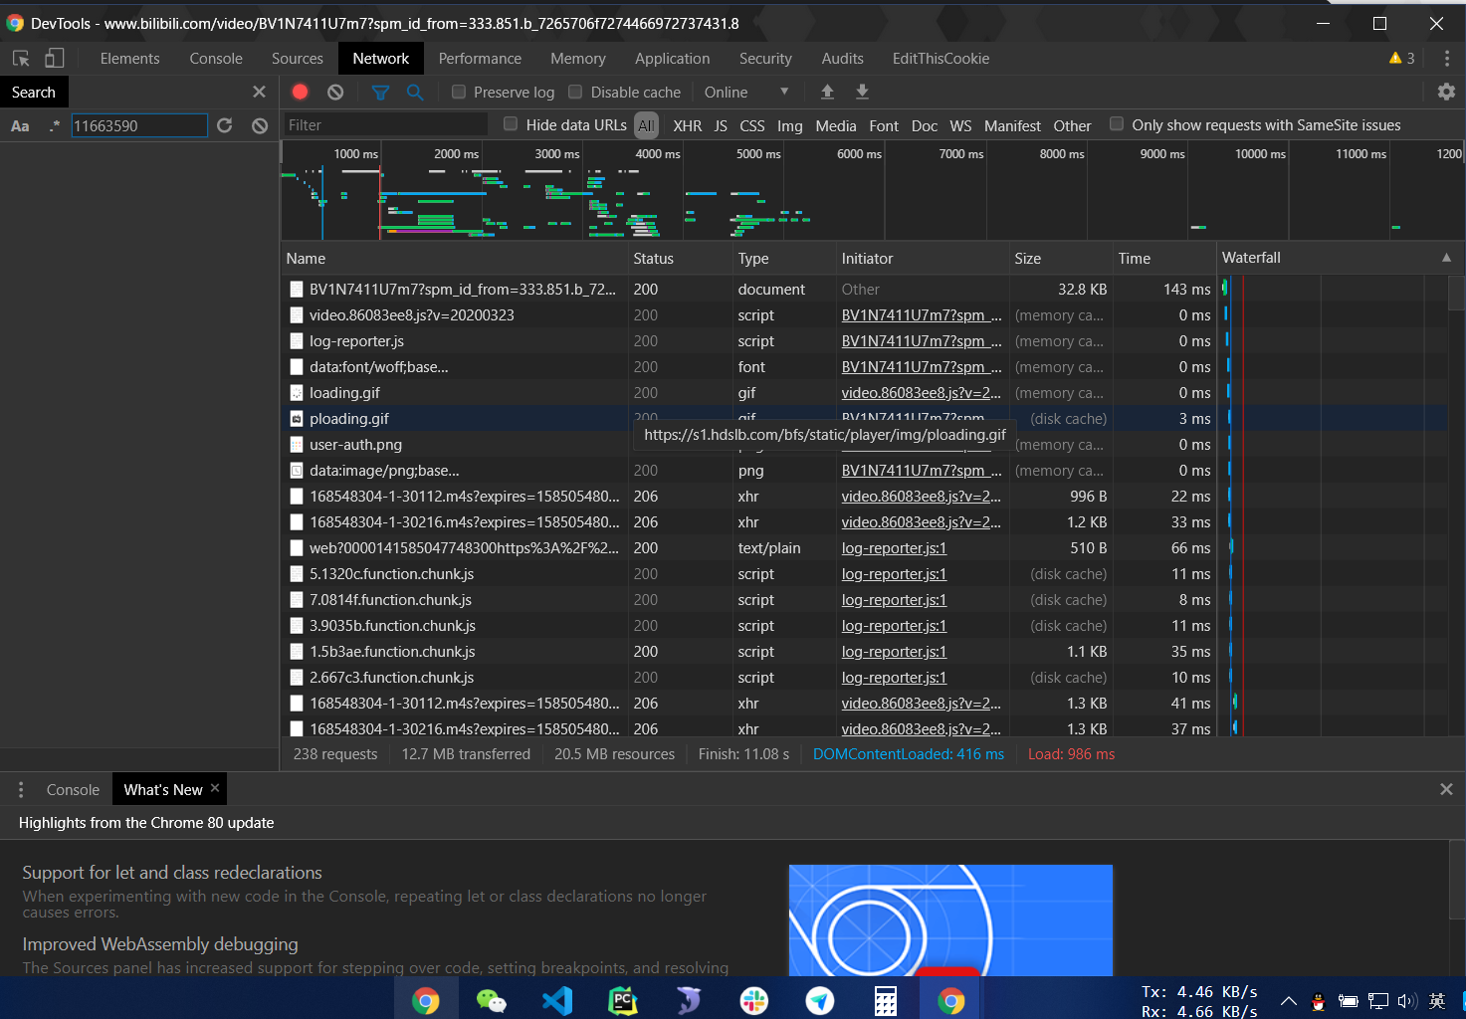Check the Hide data URLs box
This screenshot has width=1466, height=1019.
[x=511, y=124]
